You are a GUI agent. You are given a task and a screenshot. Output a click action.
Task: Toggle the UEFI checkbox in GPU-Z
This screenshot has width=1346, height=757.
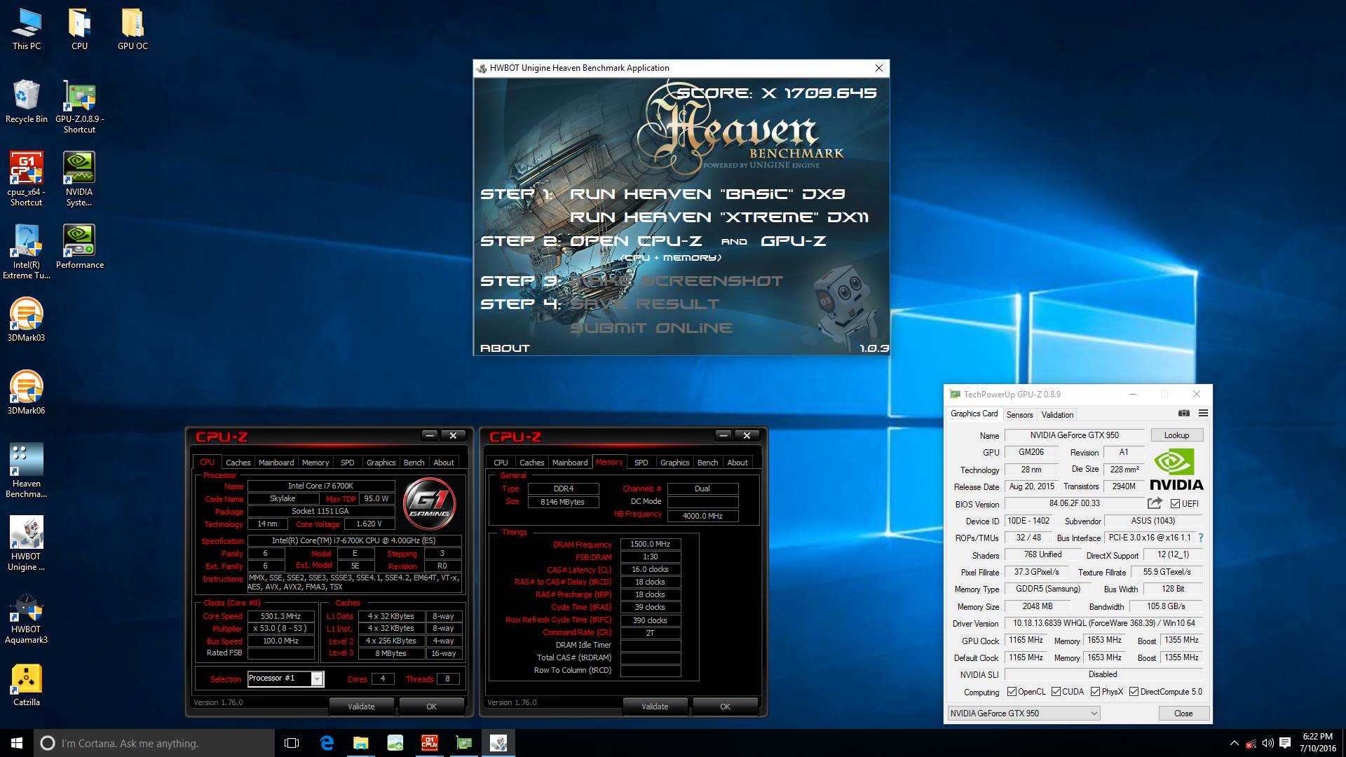coord(1175,504)
